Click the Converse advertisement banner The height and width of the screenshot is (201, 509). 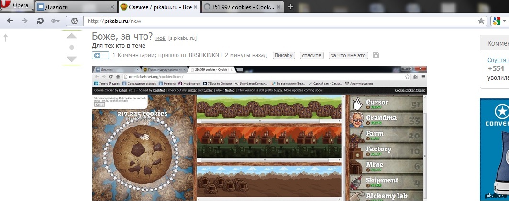click(x=494, y=149)
